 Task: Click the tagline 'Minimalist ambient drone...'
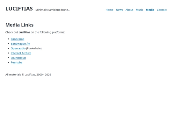coord(53,10)
